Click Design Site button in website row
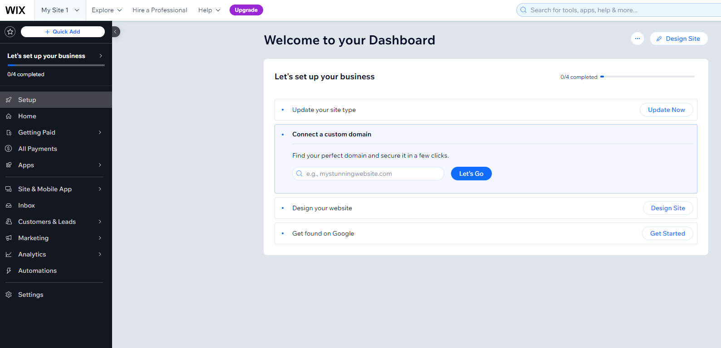 [x=668, y=208]
